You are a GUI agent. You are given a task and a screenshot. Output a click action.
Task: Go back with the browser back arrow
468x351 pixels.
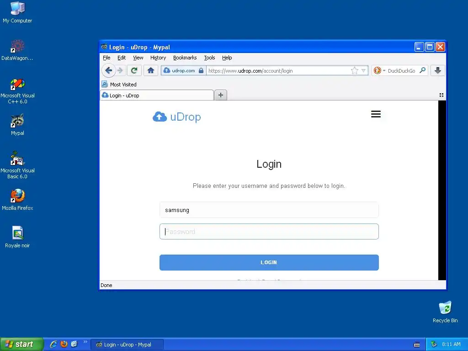click(x=108, y=70)
